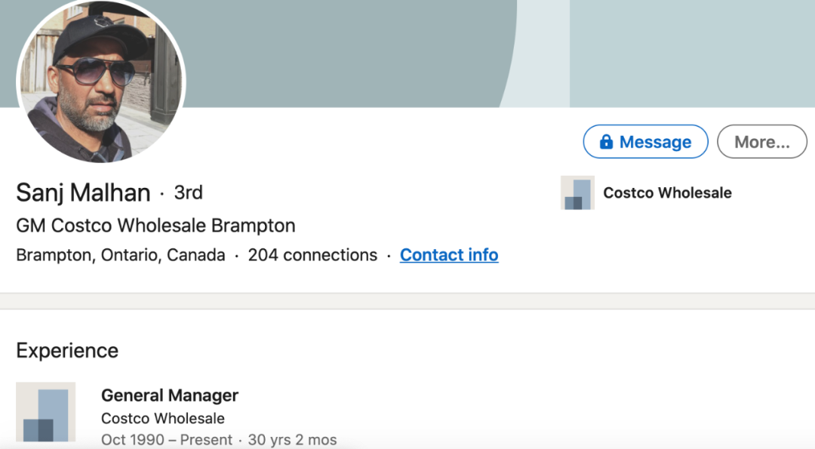Image resolution: width=815 pixels, height=449 pixels.
Task: Open the Costco logo in Experience section
Action: click(46, 412)
